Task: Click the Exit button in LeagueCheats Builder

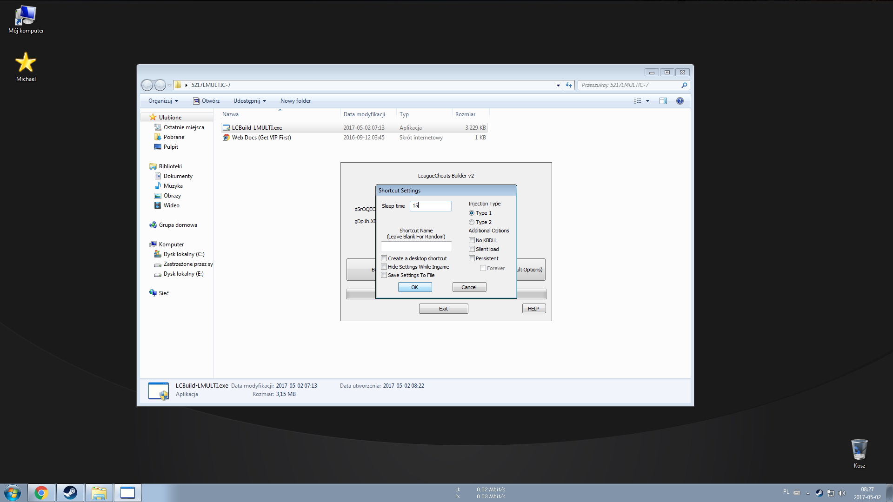Action: pyautogui.click(x=444, y=309)
